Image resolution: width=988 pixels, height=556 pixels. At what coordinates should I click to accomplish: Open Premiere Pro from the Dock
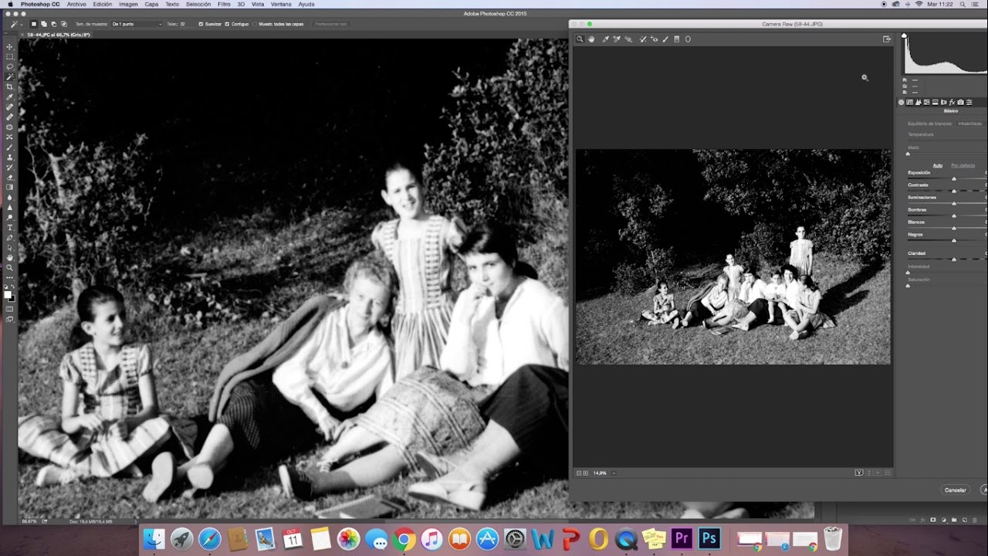pos(681,538)
